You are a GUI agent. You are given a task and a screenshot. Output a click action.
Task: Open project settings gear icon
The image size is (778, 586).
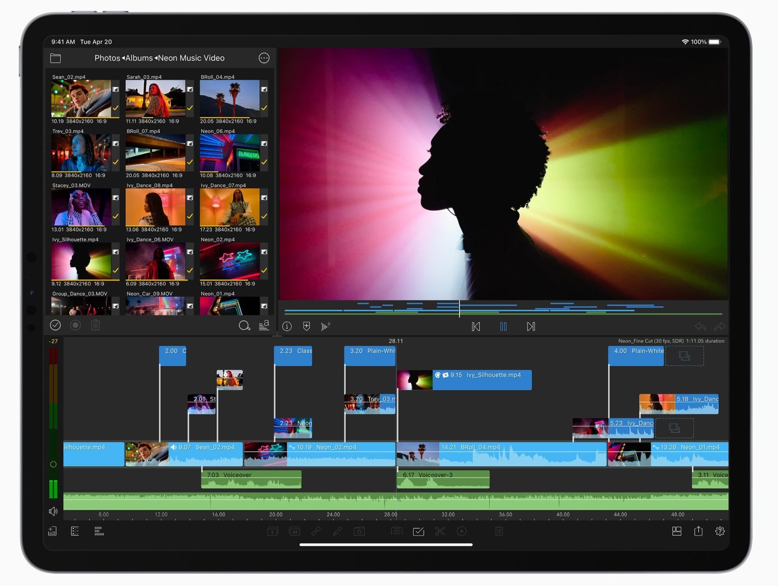(x=720, y=531)
